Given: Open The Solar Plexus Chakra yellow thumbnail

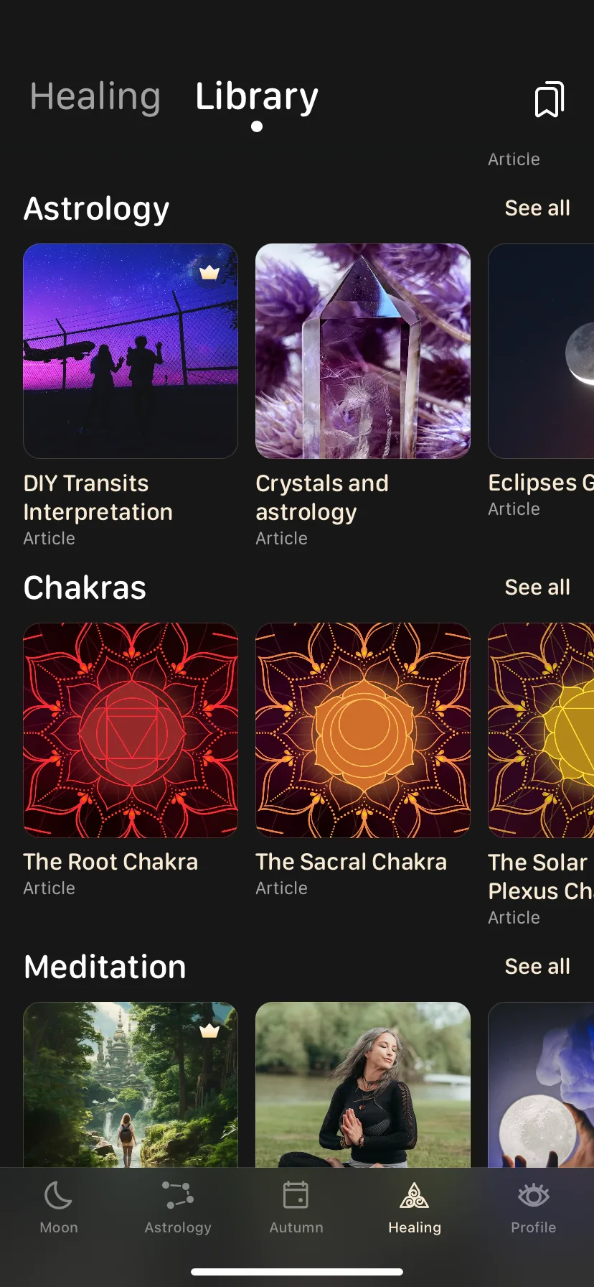Looking at the screenshot, I should [541, 730].
